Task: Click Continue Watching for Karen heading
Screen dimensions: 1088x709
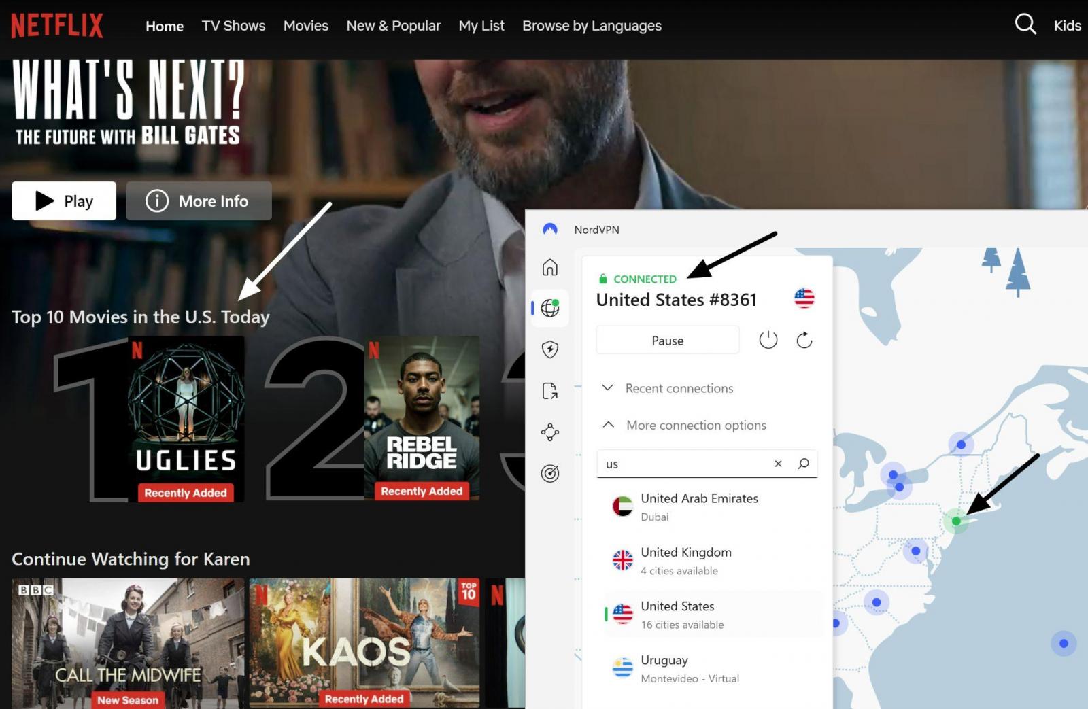Action: coord(131,559)
